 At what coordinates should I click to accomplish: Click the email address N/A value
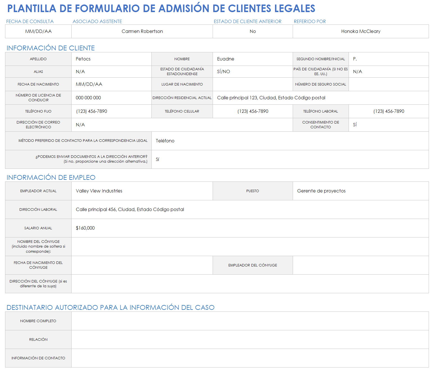click(x=182, y=125)
